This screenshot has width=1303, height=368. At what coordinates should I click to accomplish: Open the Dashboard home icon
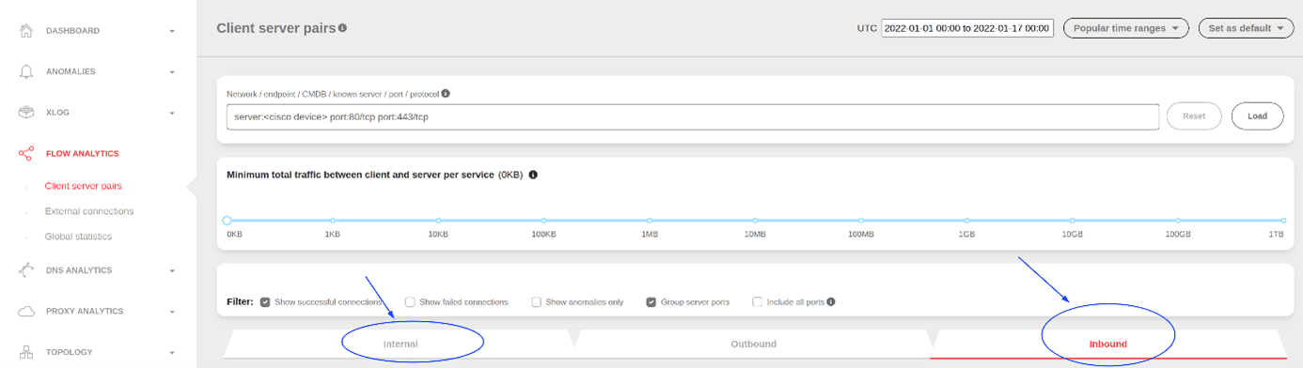coord(26,30)
